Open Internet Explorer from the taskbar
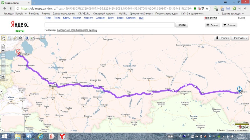The height and width of the screenshot is (140, 250). tap(40, 136)
